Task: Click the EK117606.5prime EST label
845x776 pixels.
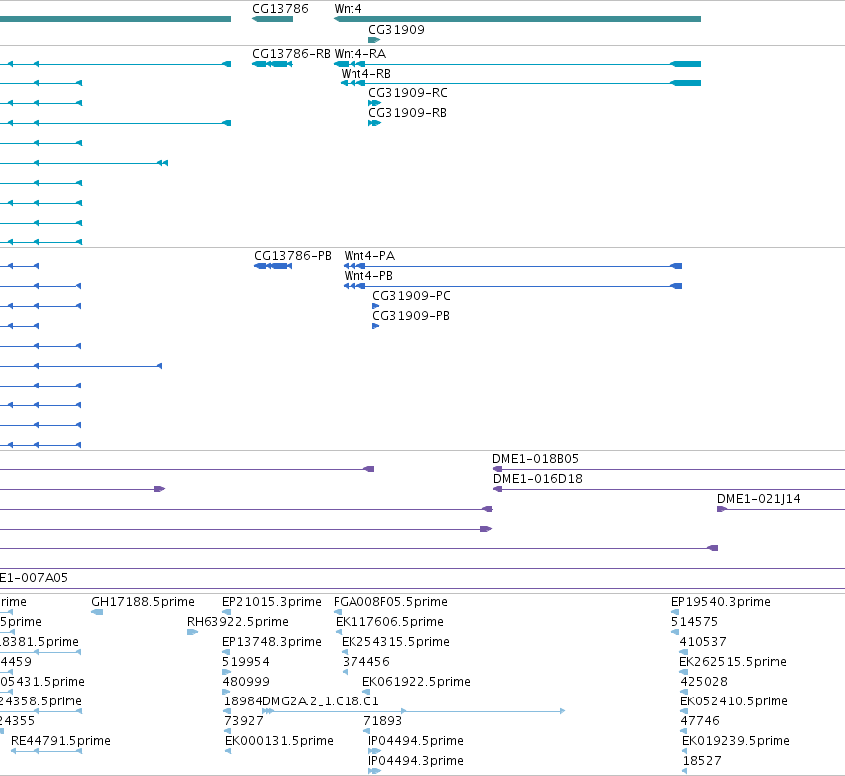Action: tap(389, 622)
